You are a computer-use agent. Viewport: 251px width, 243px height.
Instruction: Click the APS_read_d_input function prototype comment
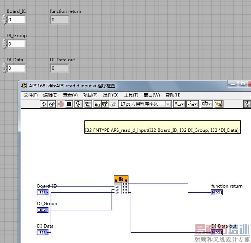point(163,127)
